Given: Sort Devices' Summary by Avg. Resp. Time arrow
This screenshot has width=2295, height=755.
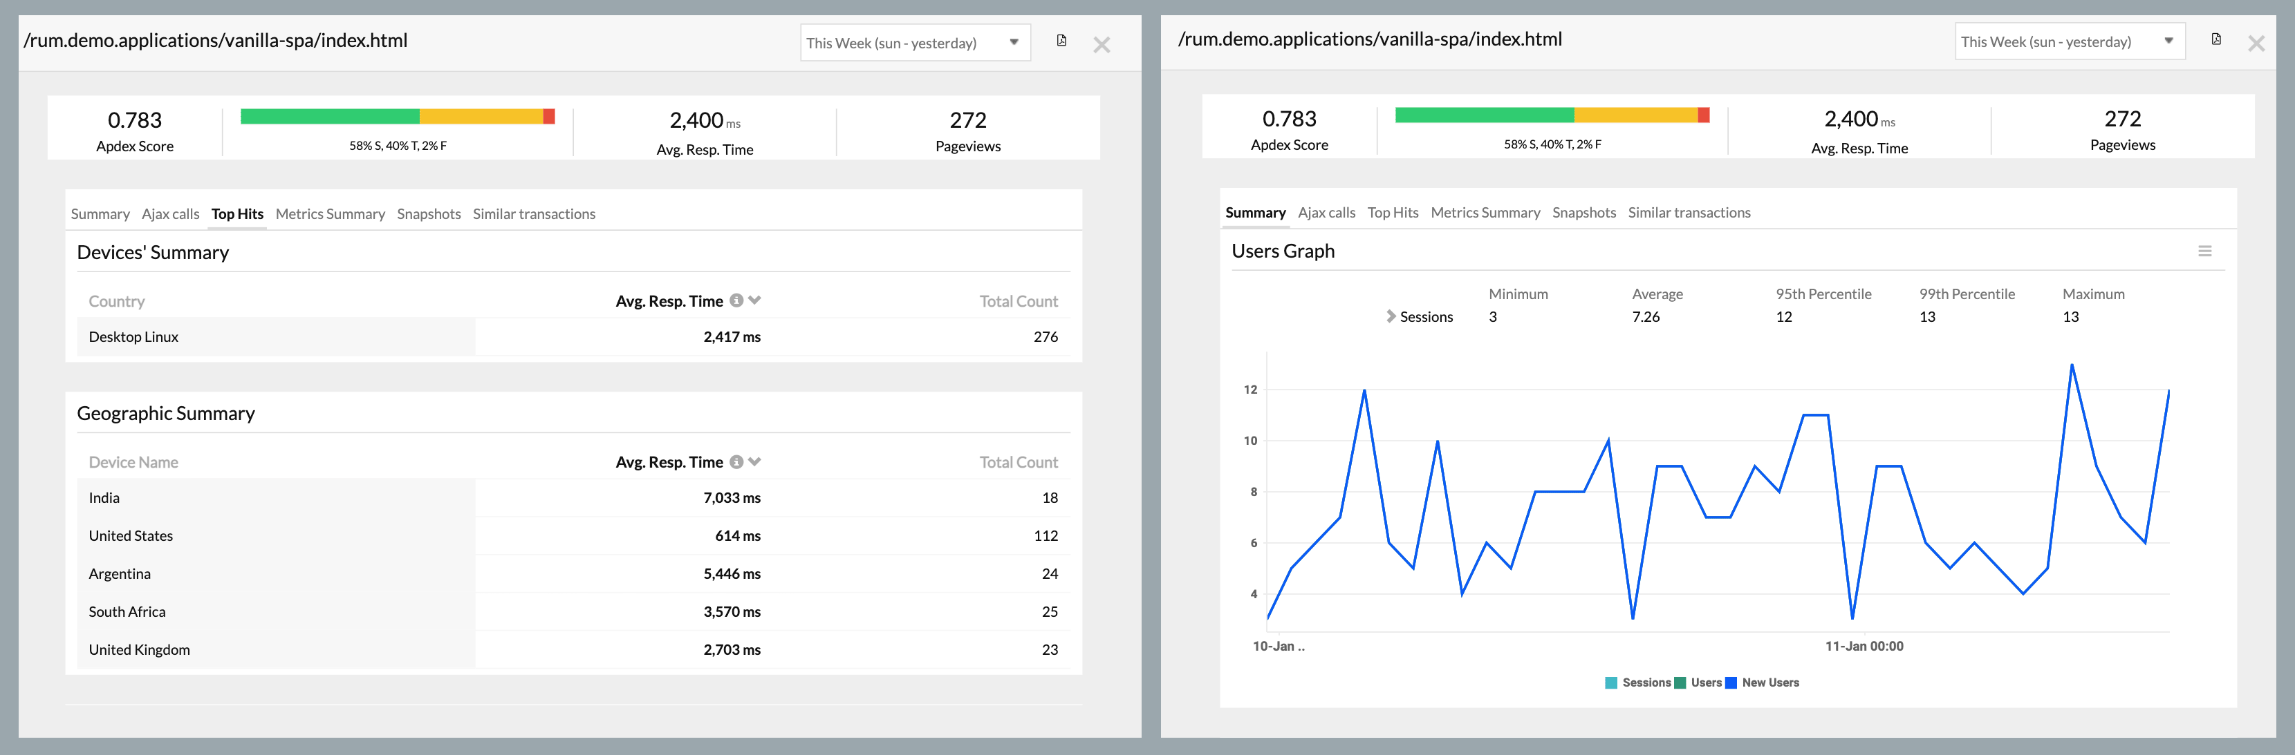Looking at the screenshot, I should click(754, 301).
